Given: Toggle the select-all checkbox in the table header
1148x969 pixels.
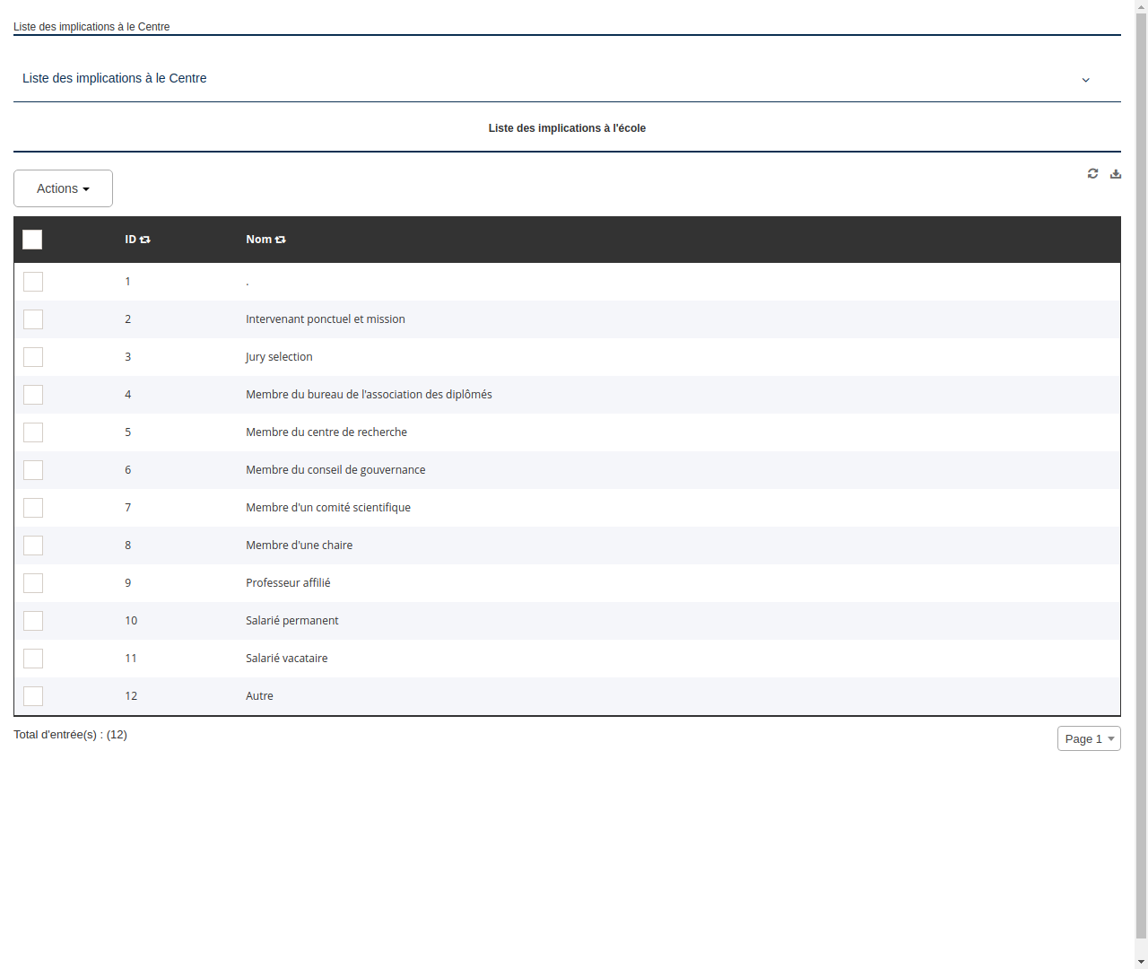Looking at the screenshot, I should click(x=32, y=240).
